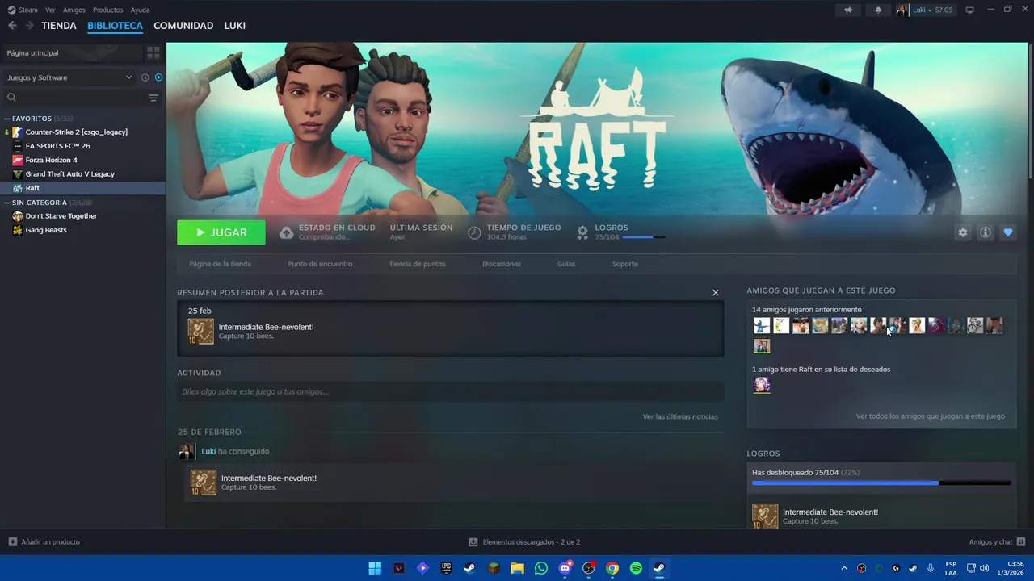1034x581 pixels.
Task: Select Forza Horizon 4 in library
Action: pos(51,160)
